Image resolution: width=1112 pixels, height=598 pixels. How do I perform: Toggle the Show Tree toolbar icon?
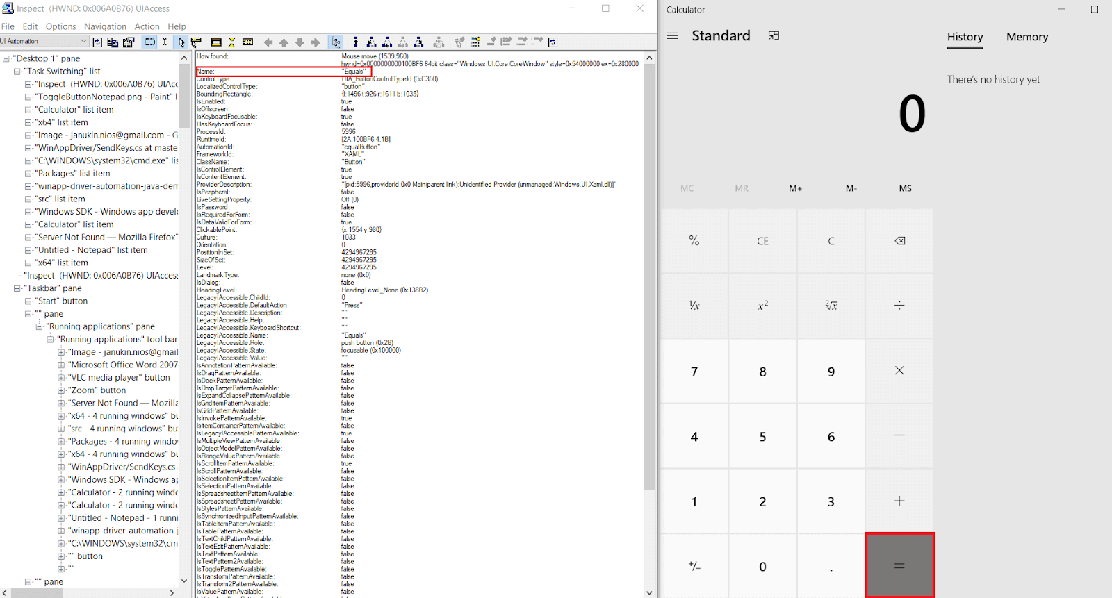(x=336, y=42)
